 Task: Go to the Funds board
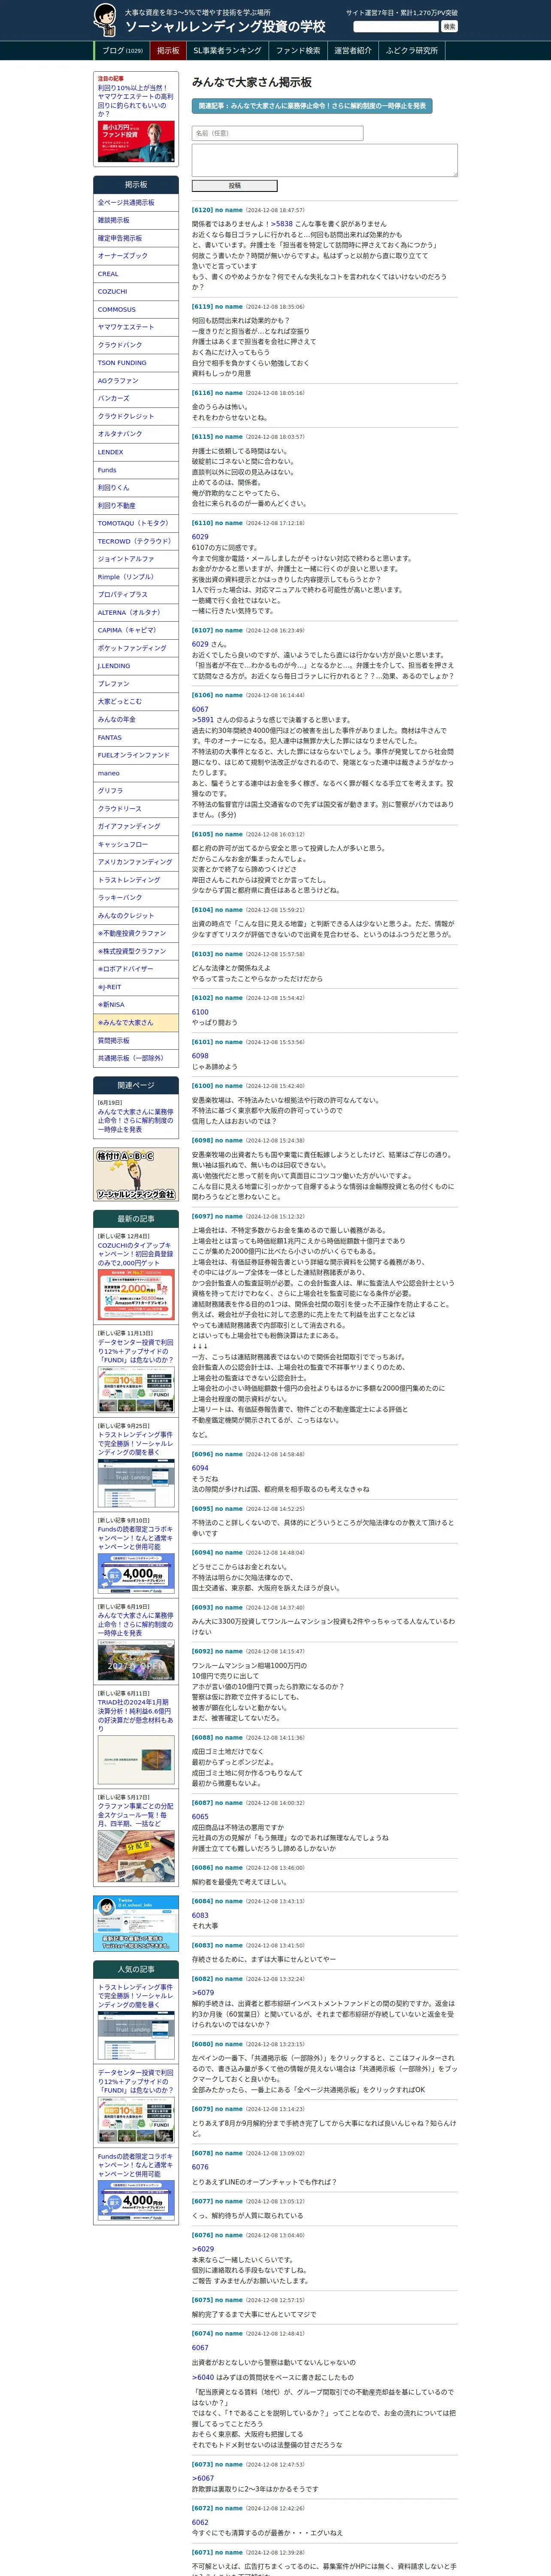click(x=136, y=470)
